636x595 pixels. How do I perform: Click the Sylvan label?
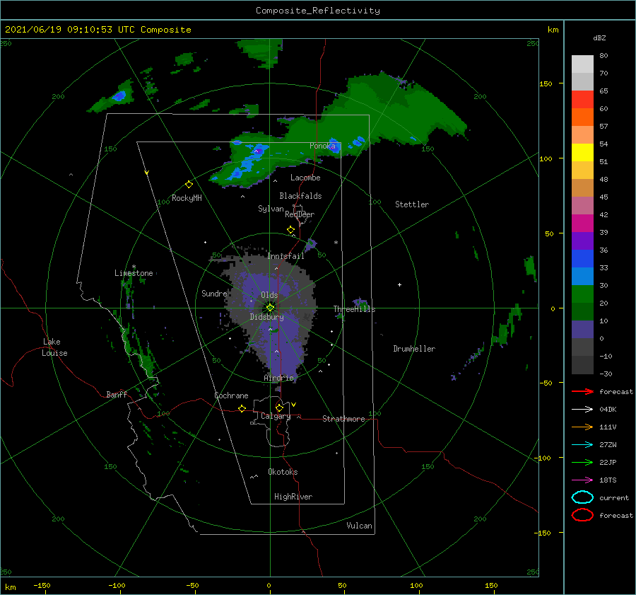[271, 209]
